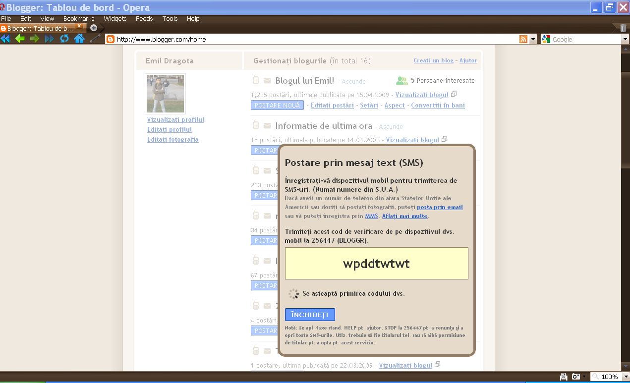Viewport: 630px width, 383px height.
Task: Click the profile photo thumbnail
Action: (x=165, y=94)
